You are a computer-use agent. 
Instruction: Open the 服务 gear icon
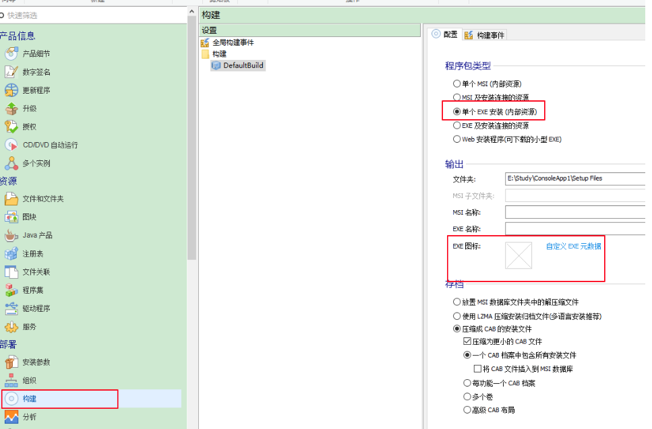tap(11, 327)
